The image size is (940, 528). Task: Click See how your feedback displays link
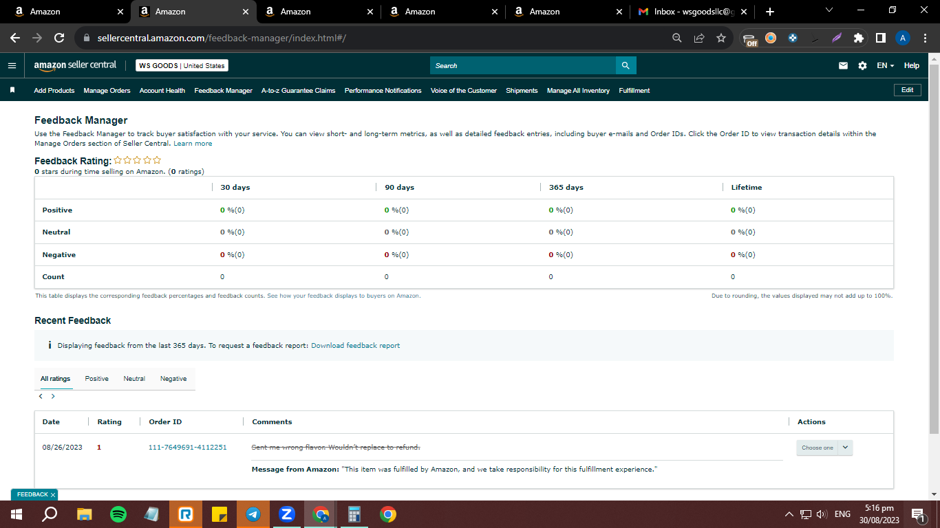click(343, 296)
